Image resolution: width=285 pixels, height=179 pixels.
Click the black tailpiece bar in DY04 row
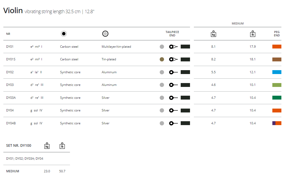click(x=185, y=110)
